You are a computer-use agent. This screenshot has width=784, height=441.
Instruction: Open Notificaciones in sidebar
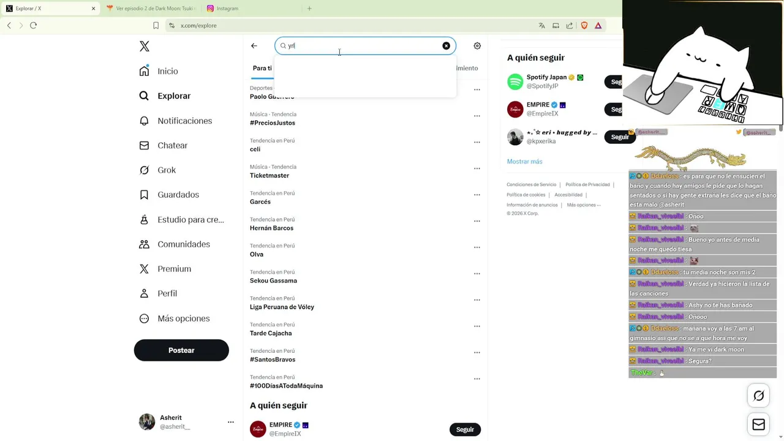point(175,121)
